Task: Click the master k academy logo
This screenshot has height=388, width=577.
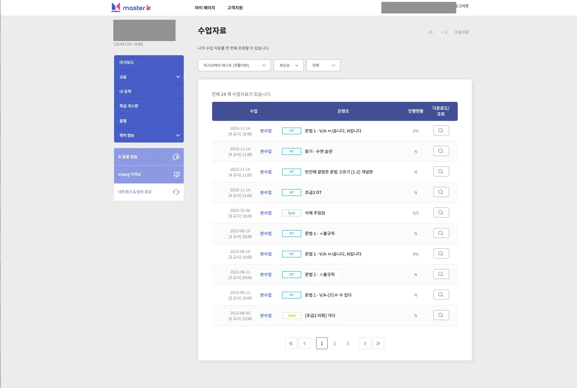Action: [131, 7]
